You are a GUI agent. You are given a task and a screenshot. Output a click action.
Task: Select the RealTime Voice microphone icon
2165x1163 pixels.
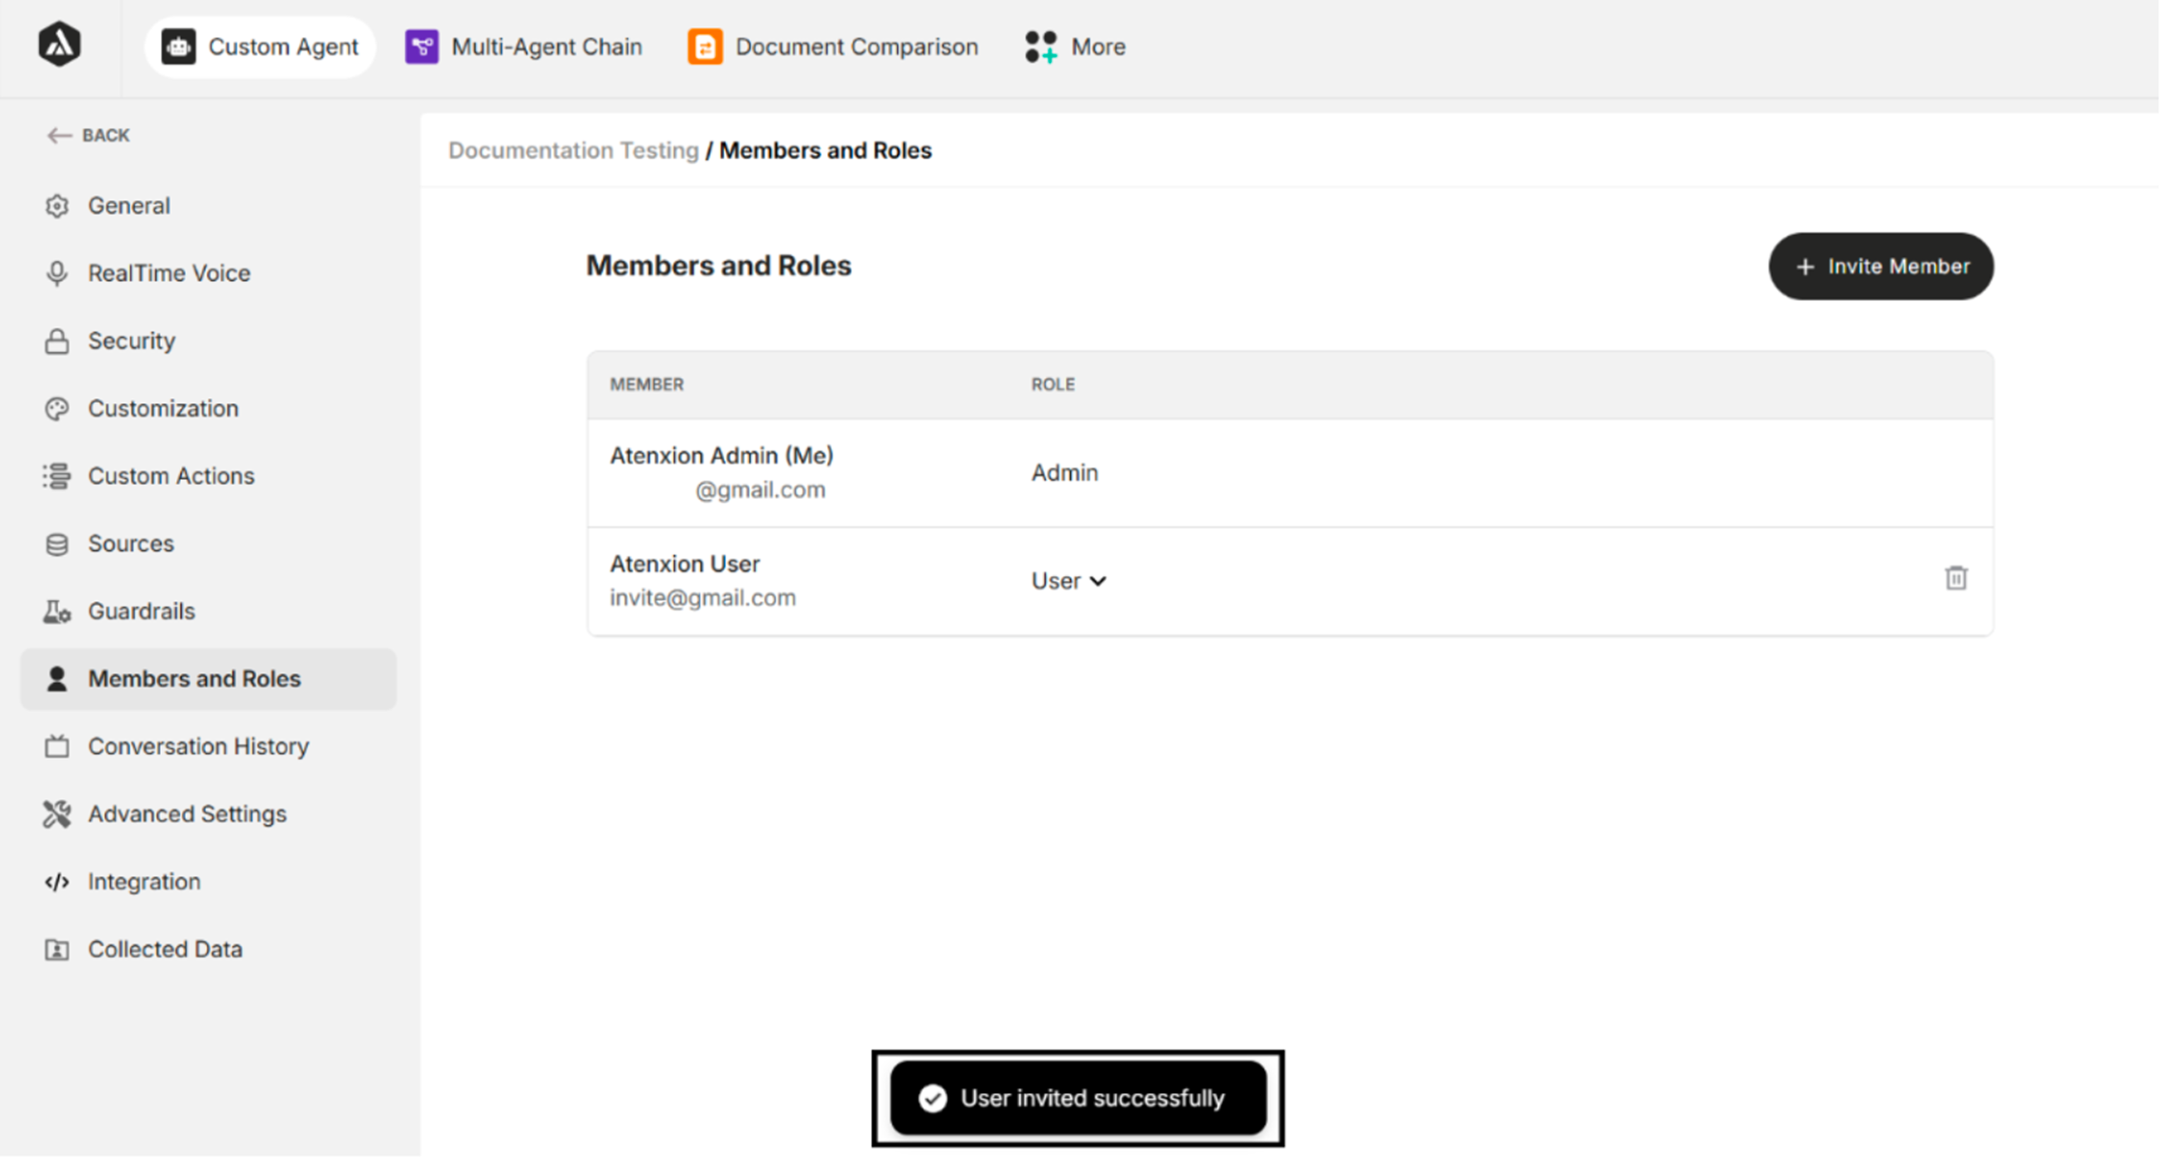[x=56, y=273]
